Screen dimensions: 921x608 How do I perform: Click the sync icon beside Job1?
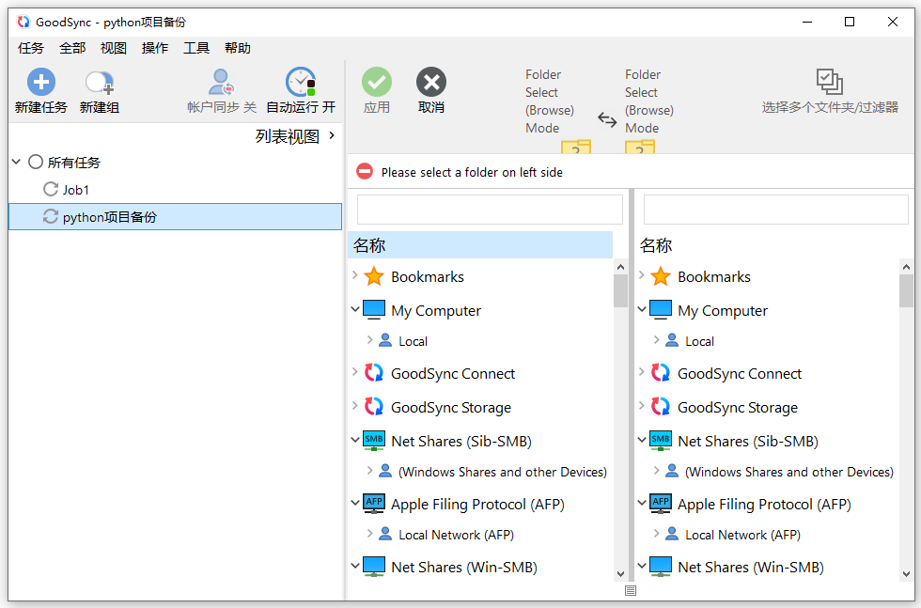tap(51, 189)
